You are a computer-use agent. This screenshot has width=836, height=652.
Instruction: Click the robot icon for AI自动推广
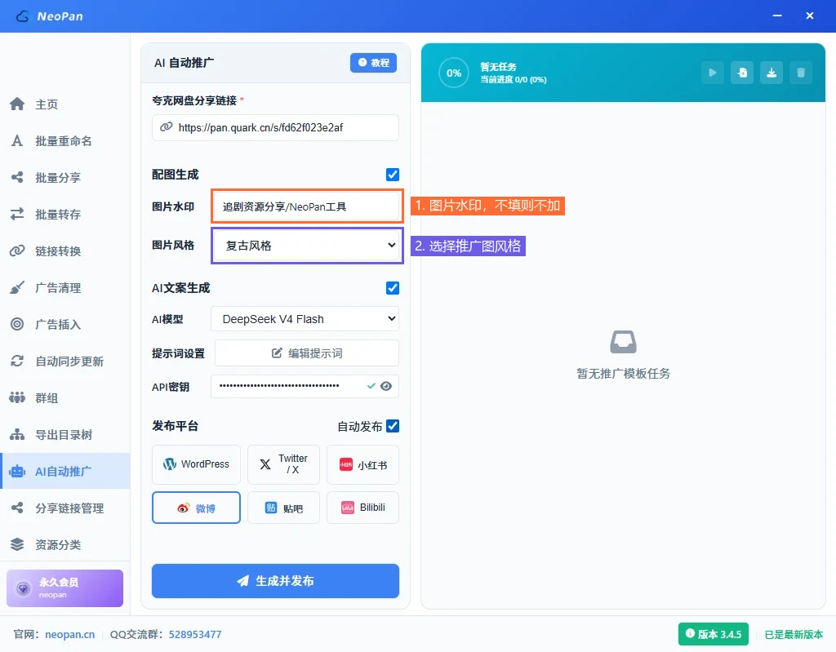tap(17, 472)
